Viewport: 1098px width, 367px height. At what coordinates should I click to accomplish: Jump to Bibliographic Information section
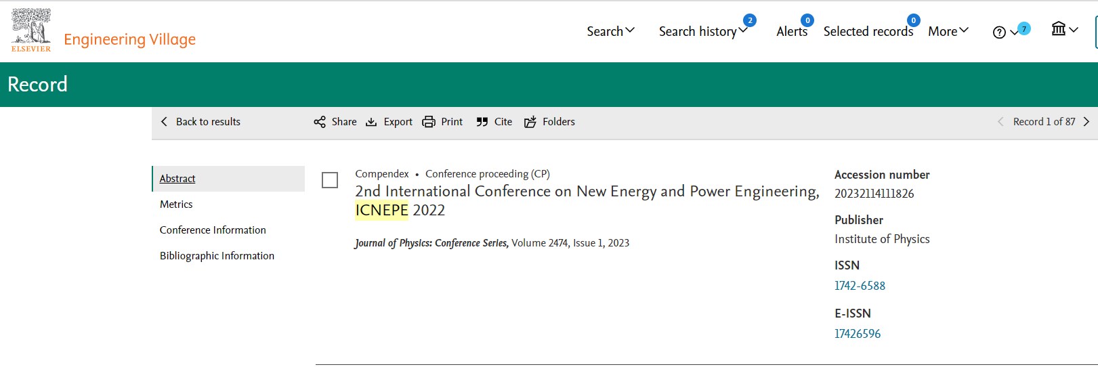pyautogui.click(x=217, y=256)
